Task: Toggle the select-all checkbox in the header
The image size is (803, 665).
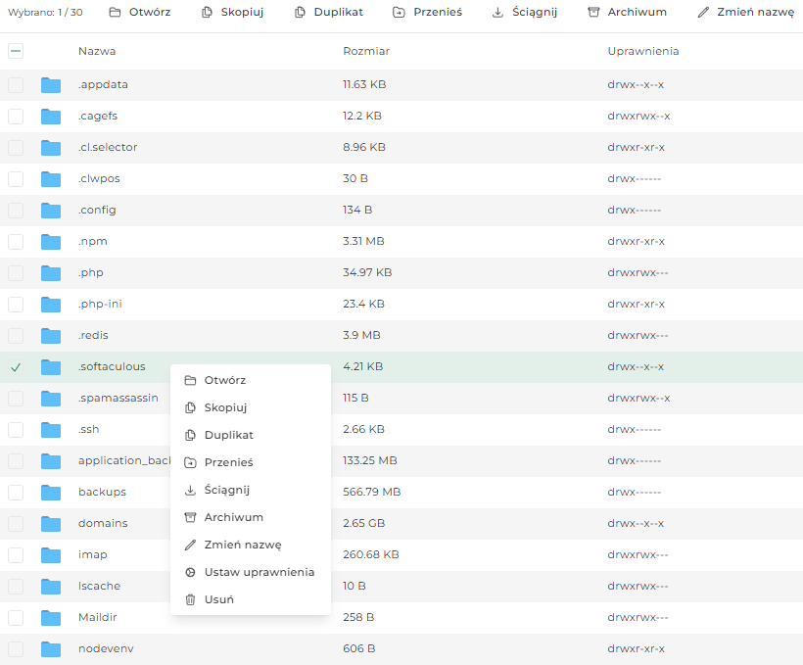Action: point(16,51)
